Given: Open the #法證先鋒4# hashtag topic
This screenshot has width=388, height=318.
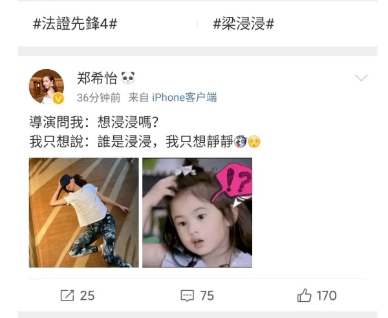Looking at the screenshot, I should click(x=75, y=24).
